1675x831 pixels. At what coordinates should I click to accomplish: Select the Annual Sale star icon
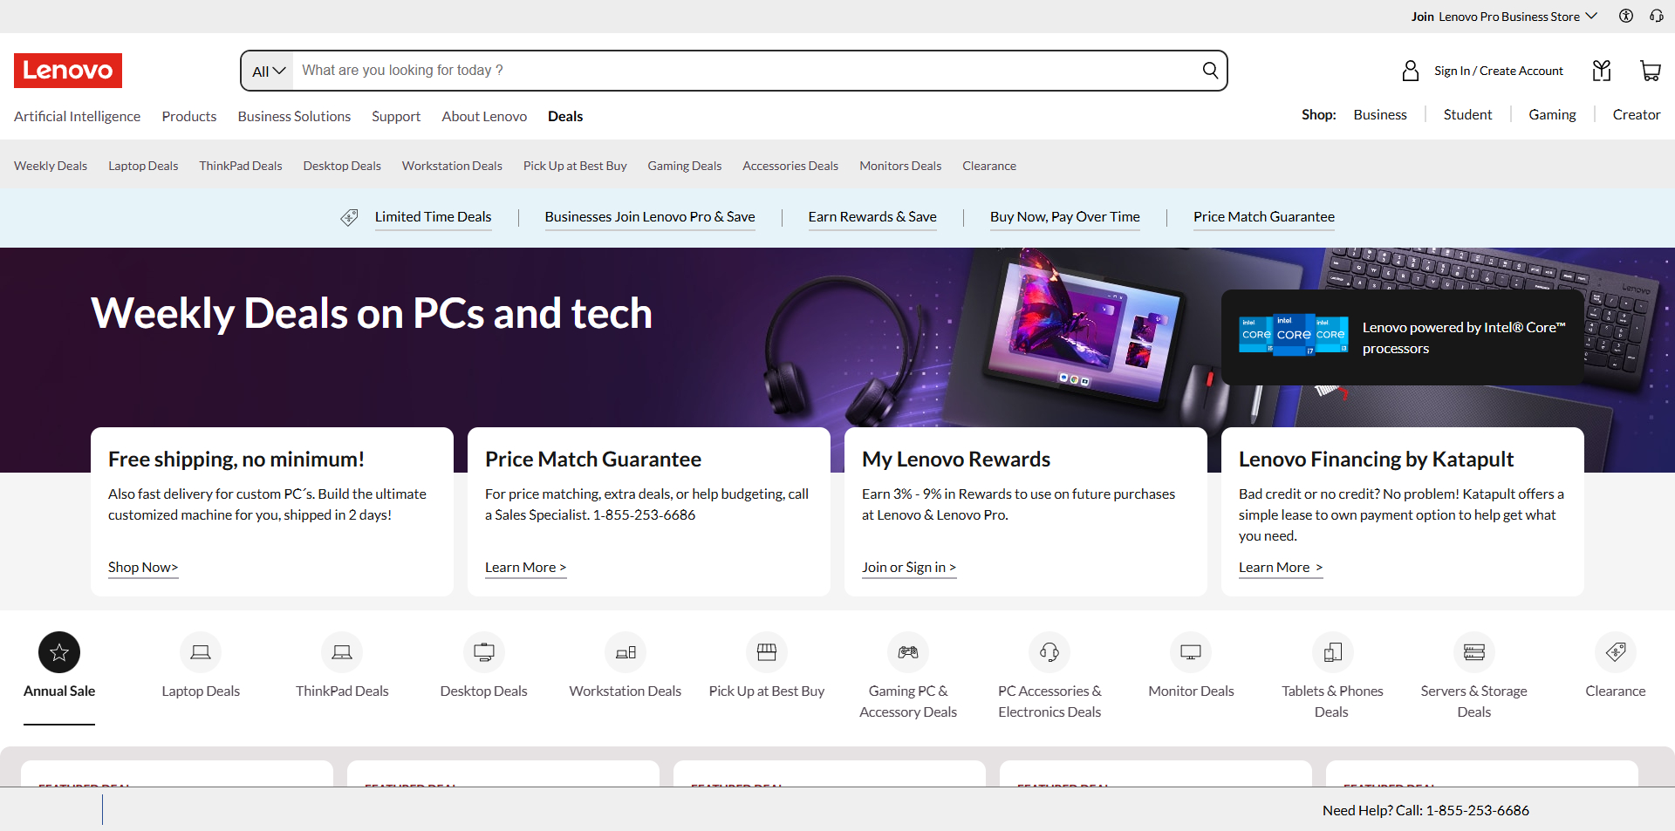(58, 651)
